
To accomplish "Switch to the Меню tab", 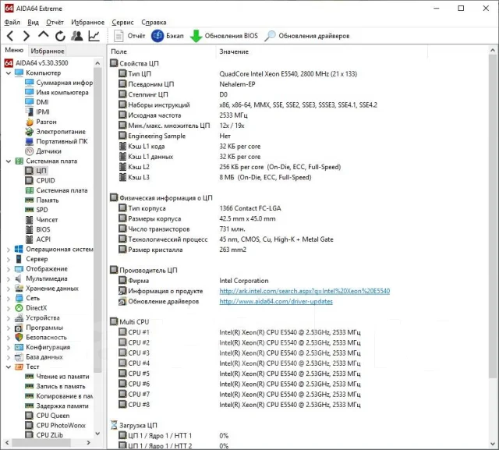I will pyautogui.click(x=14, y=50).
